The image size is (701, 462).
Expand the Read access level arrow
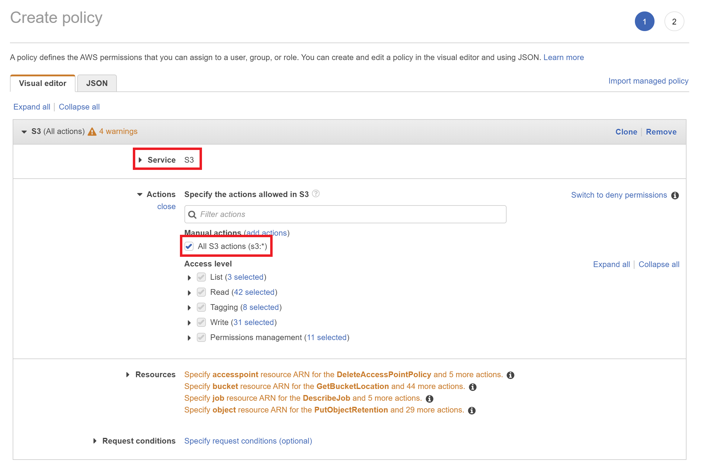(x=189, y=293)
